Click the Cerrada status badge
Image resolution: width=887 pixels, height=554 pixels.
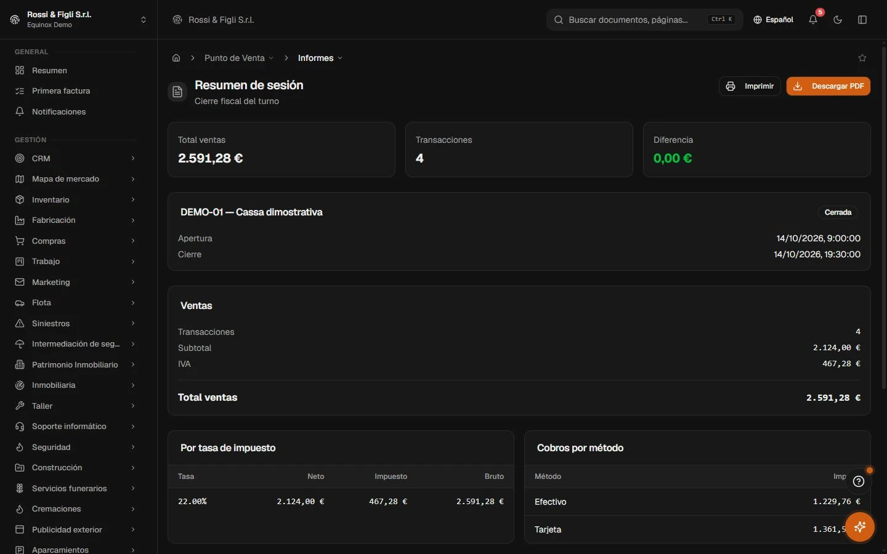coord(838,212)
